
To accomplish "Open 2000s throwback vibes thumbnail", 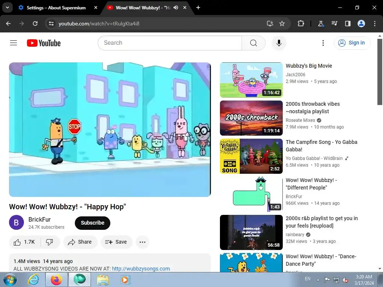I will (x=251, y=118).
